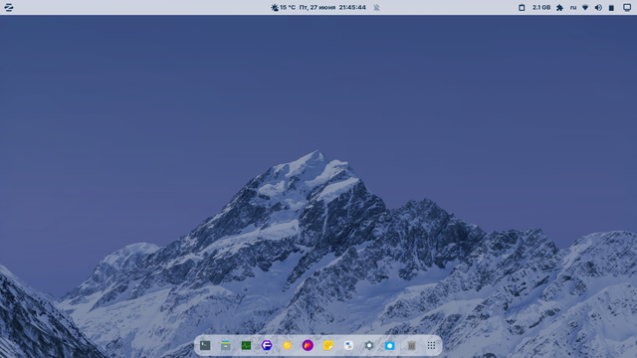Click the battery status icon
637x358 pixels.
click(611, 7)
